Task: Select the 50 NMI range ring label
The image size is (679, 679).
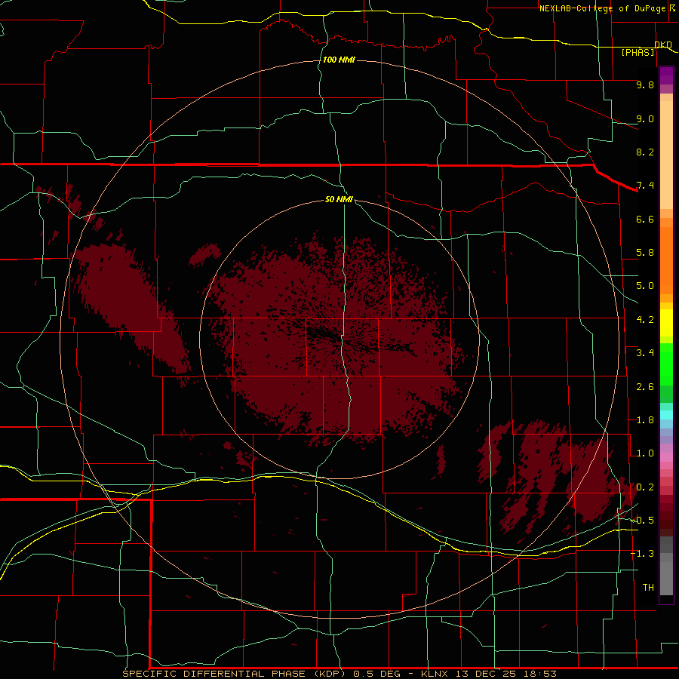Action: point(339,199)
